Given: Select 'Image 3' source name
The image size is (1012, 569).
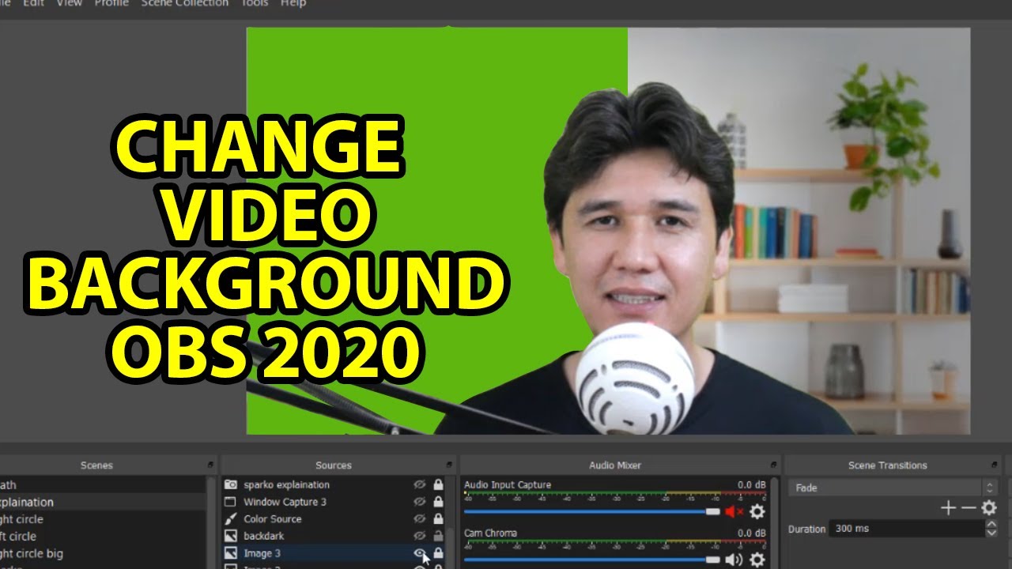Looking at the screenshot, I should click(262, 553).
